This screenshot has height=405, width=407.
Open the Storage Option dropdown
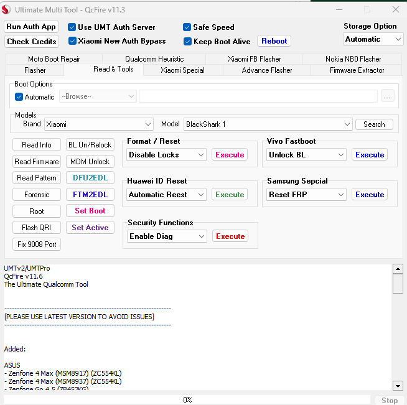(373, 39)
